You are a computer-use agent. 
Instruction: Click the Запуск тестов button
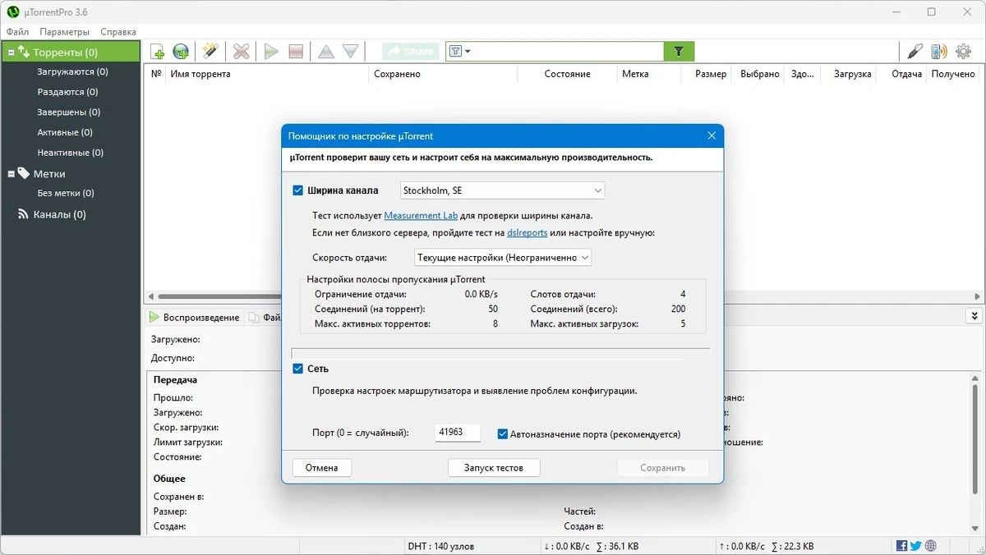pos(494,468)
